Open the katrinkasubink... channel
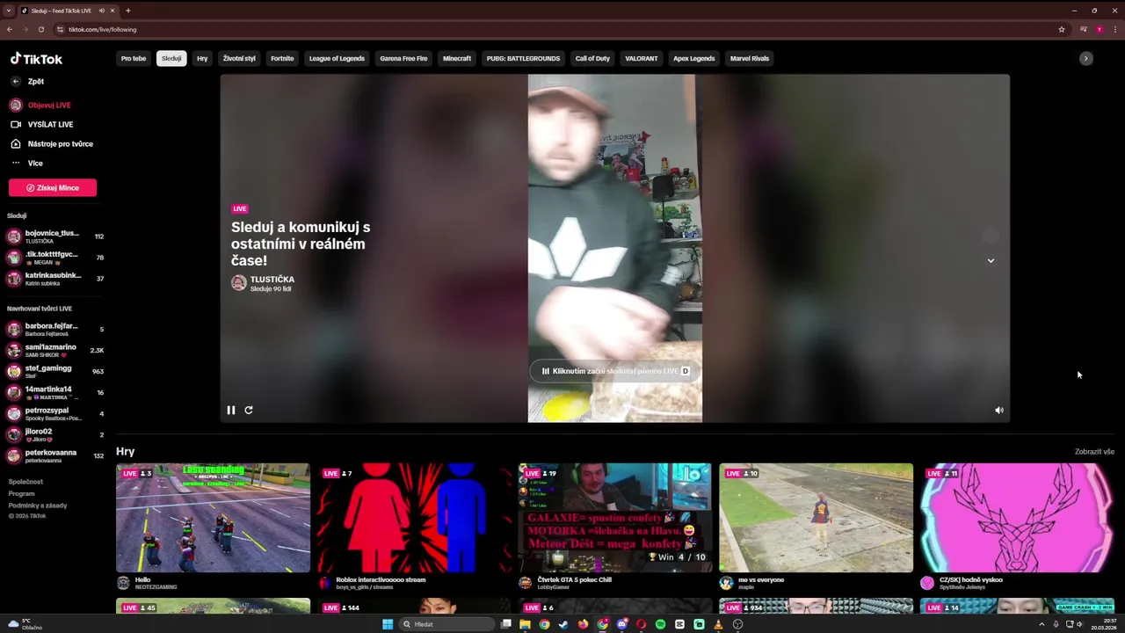The image size is (1125, 633). click(54, 279)
